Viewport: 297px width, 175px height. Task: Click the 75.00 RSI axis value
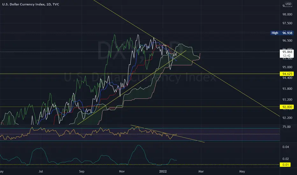click(x=286, y=127)
